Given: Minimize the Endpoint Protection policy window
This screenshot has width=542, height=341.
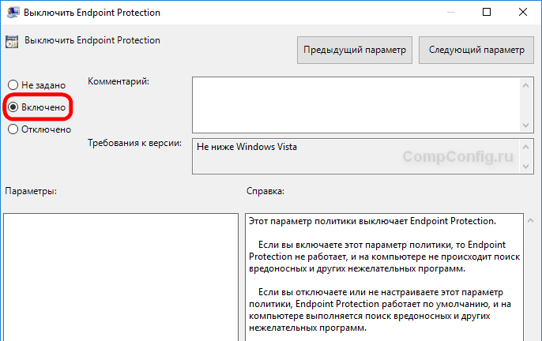Looking at the screenshot, I should (x=448, y=13).
